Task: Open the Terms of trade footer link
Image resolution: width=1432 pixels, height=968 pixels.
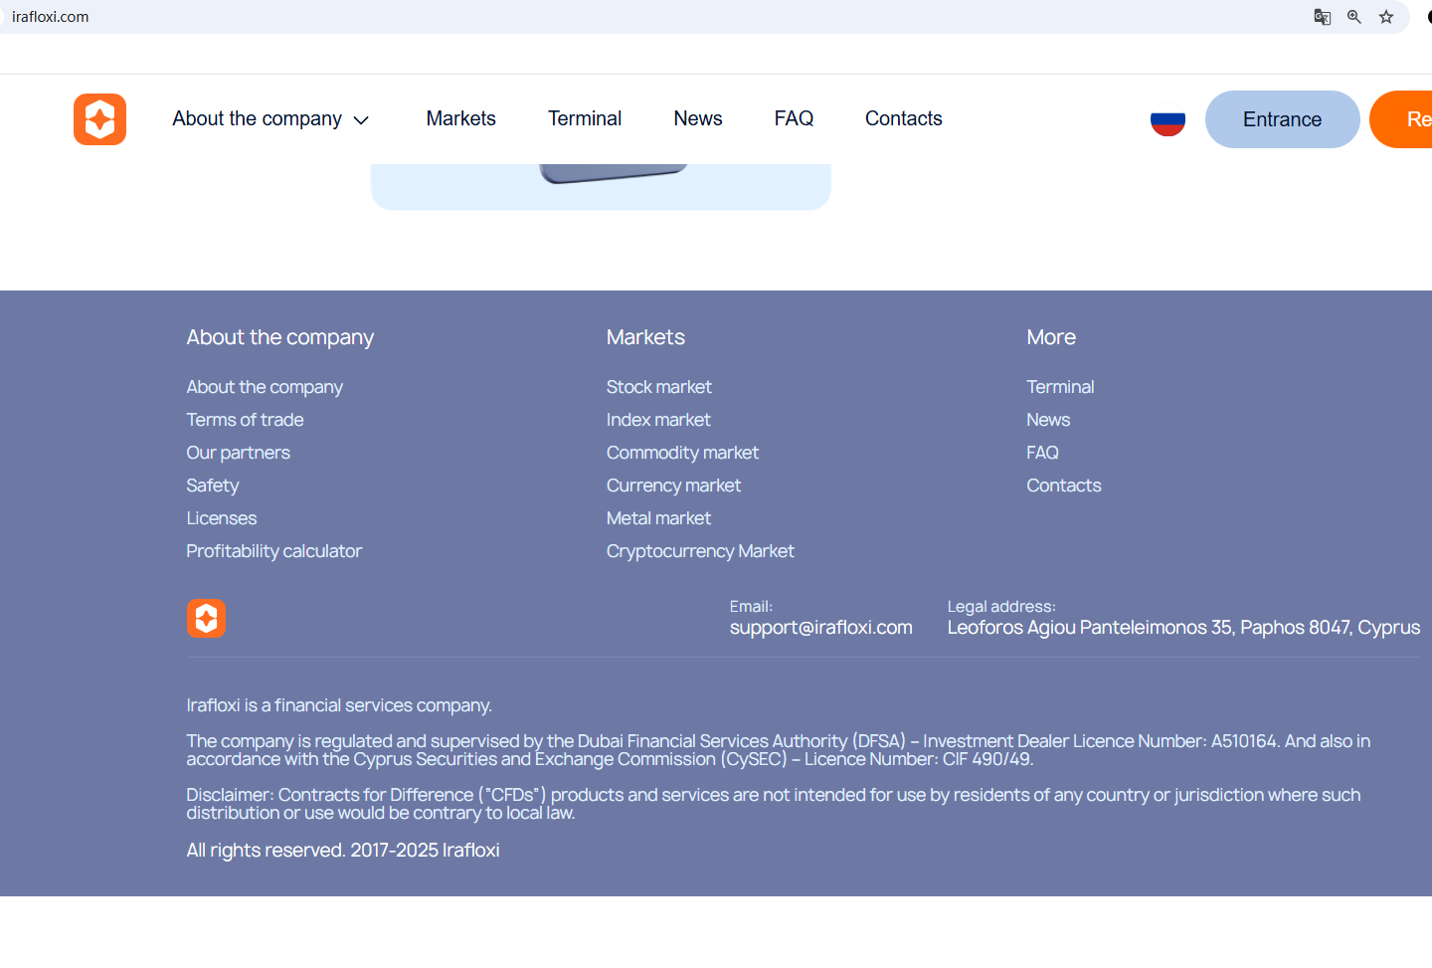Action: click(245, 420)
